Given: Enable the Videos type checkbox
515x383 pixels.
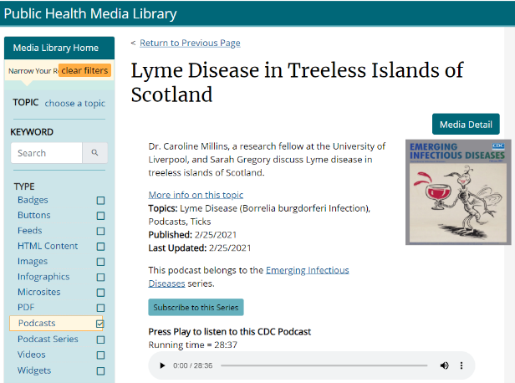Looking at the screenshot, I should click(x=100, y=355).
